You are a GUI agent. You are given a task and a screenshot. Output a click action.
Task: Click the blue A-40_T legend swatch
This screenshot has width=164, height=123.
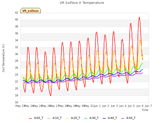click(x=104, y=118)
